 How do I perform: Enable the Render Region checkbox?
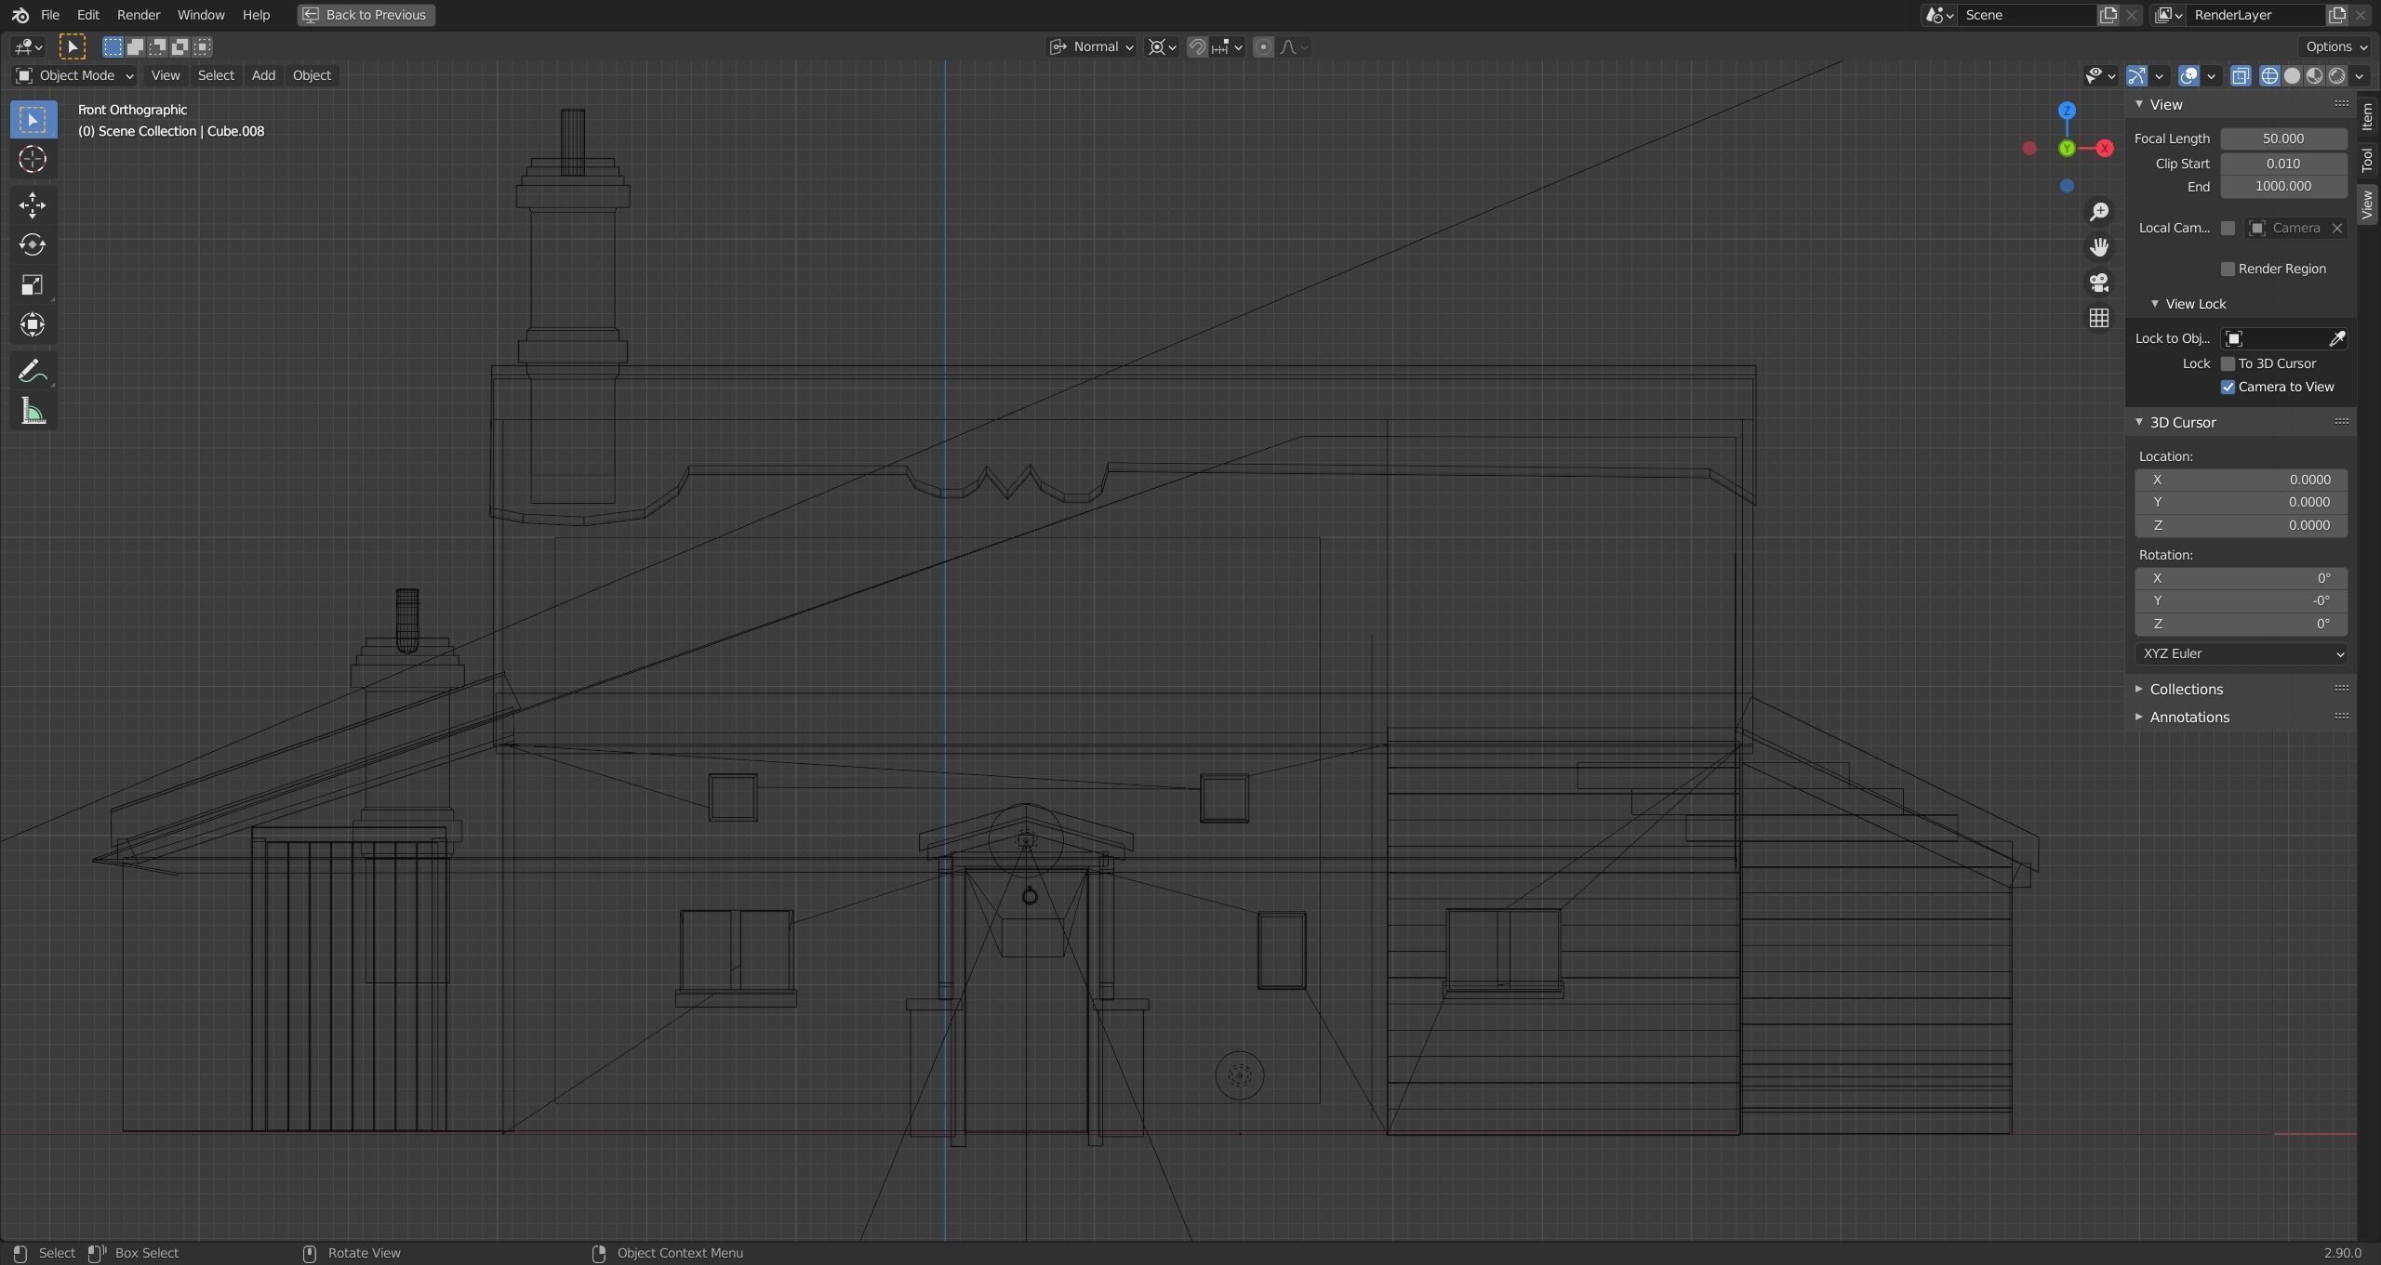(x=2228, y=269)
